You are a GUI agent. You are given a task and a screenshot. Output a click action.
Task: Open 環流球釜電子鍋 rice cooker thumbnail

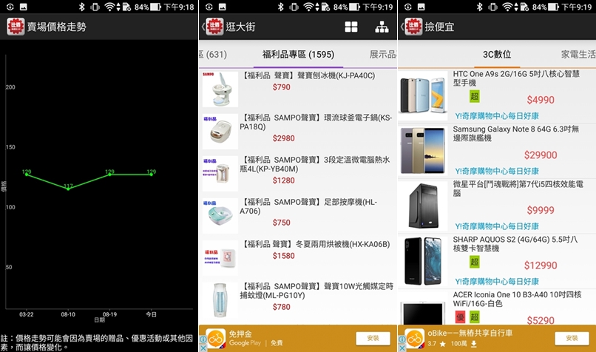pos(220,132)
